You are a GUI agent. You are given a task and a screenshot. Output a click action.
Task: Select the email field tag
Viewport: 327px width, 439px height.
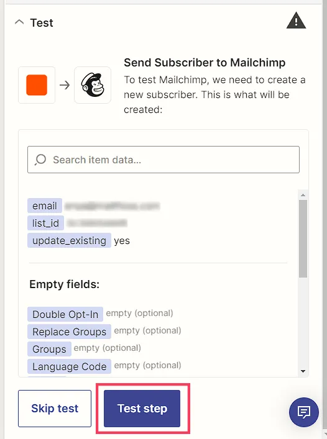click(x=45, y=206)
